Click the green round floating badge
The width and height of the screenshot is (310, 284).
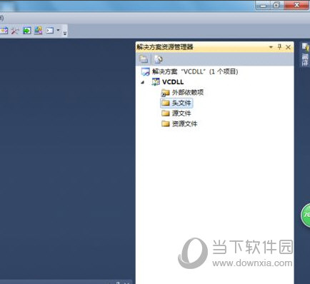(306, 215)
